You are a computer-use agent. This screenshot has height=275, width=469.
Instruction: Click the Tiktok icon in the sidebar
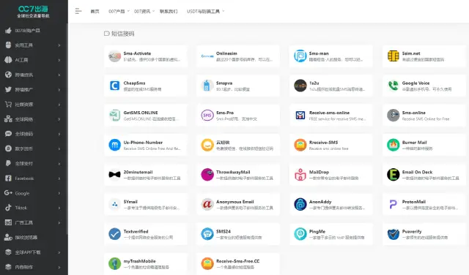(x=8, y=208)
